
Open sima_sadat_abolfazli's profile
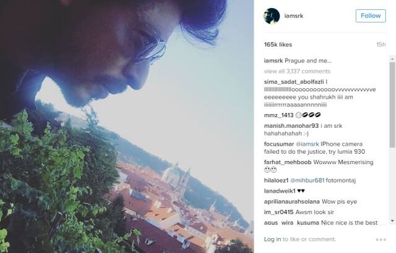tap(294, 82)
